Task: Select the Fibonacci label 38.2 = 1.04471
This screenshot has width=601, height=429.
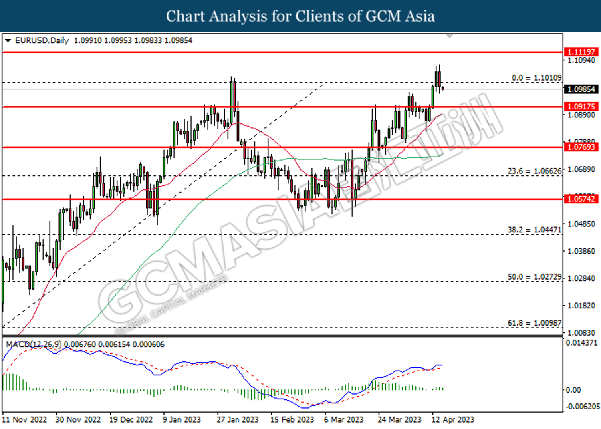Action: (x=534, y=230)
